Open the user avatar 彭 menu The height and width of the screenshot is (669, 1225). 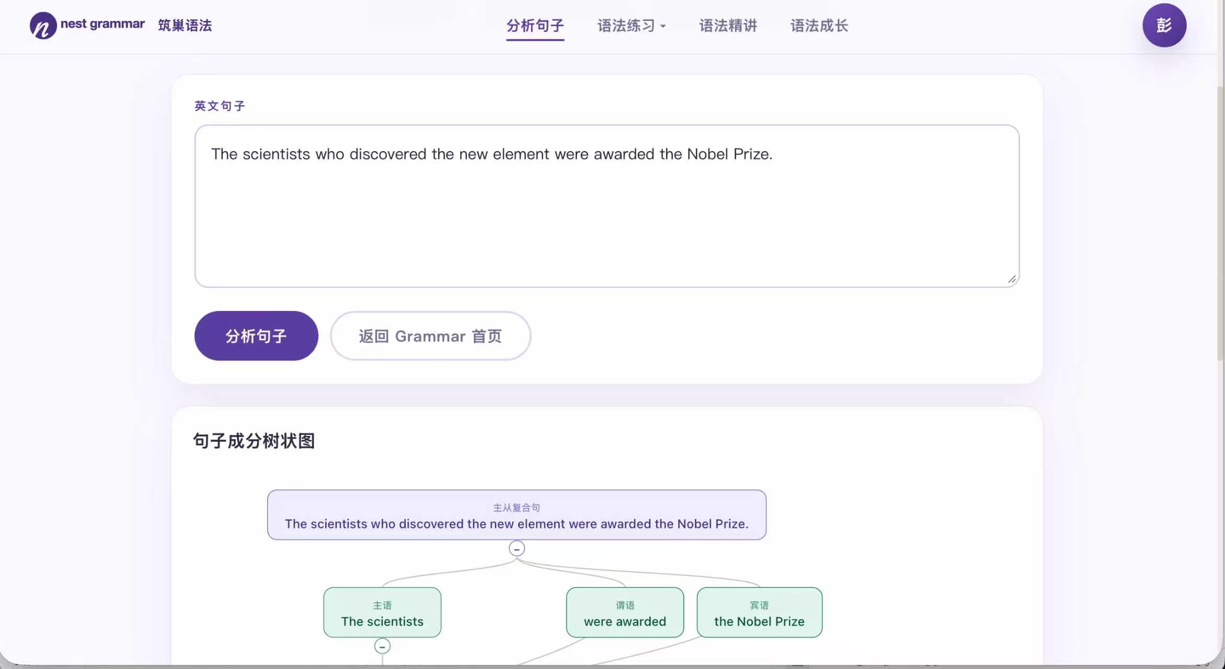1164,25
